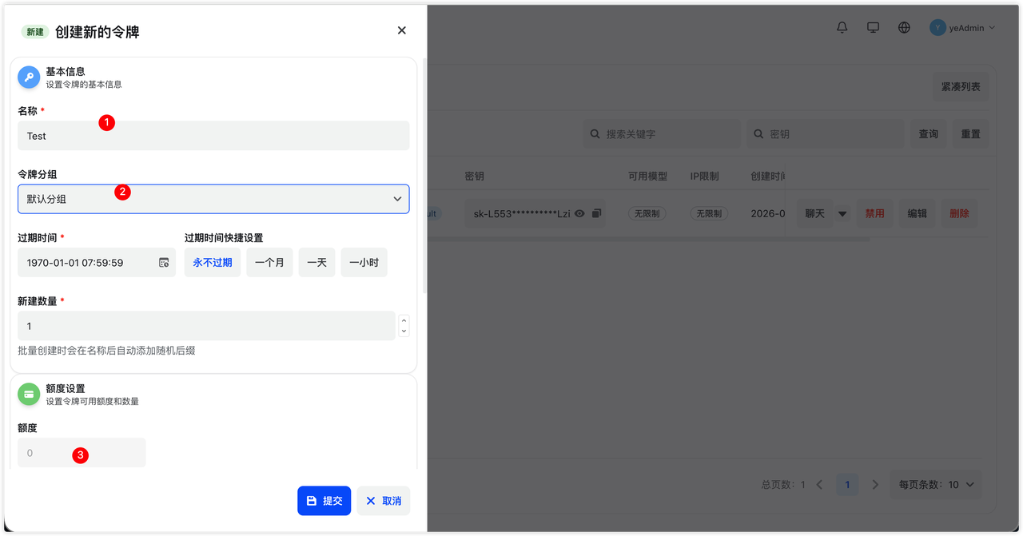The width and height of the screenshot is (1023, 536).
Task: Open the notification bell icon
Action: pos(842,27)
